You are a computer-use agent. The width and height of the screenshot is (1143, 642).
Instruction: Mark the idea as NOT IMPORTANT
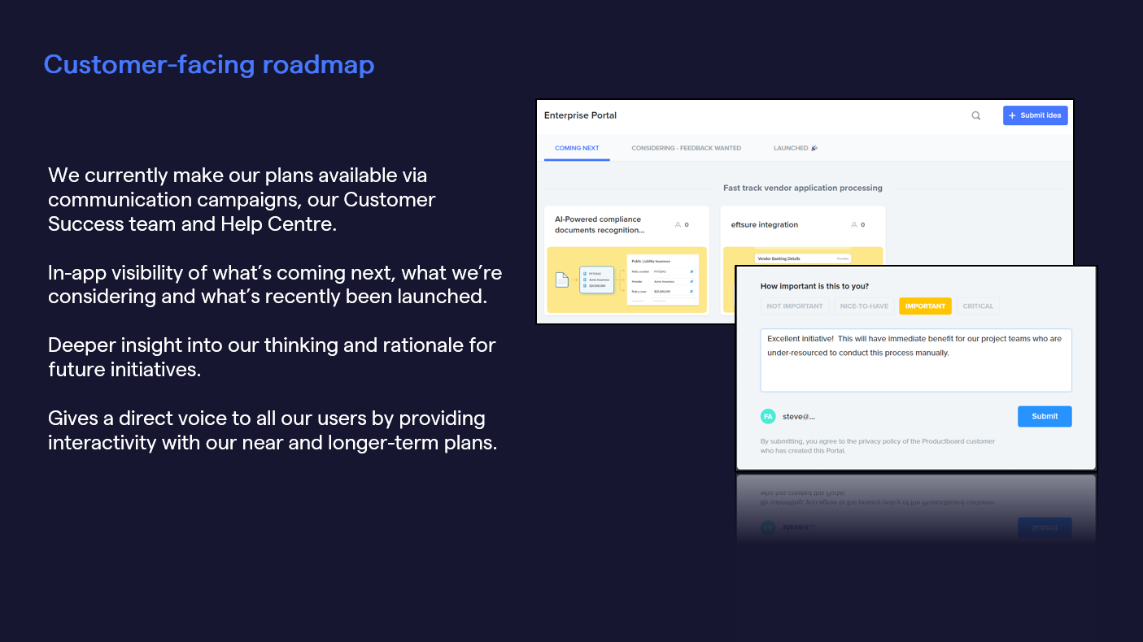tap(795, 306)
